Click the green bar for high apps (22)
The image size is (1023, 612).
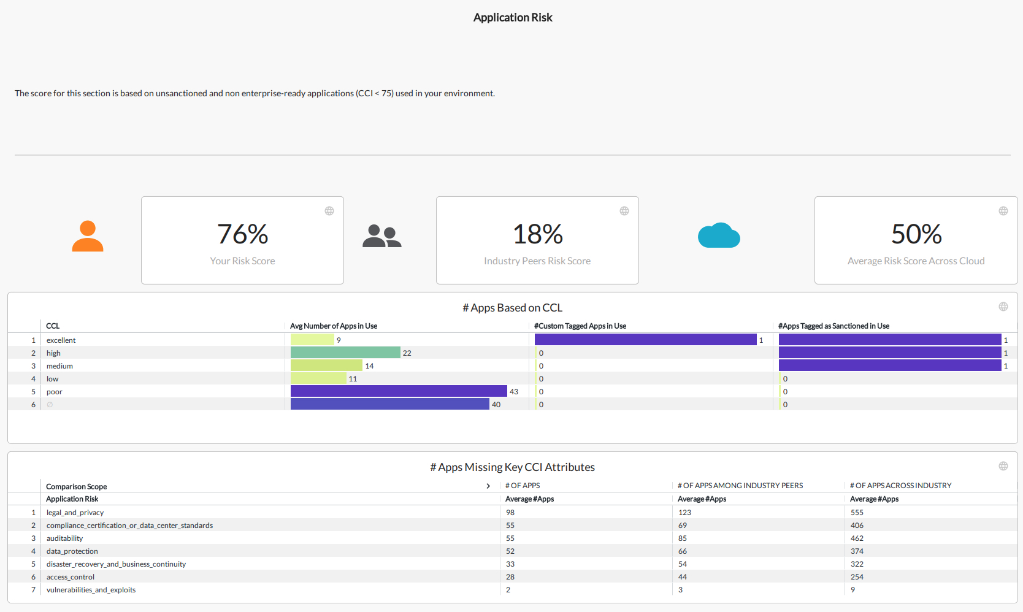pyautogui.click(x=345, y=353)
